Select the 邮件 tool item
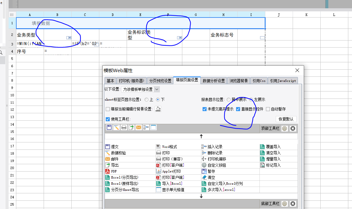This screenshot has width=352, height=209. click(x=112, y=159)
